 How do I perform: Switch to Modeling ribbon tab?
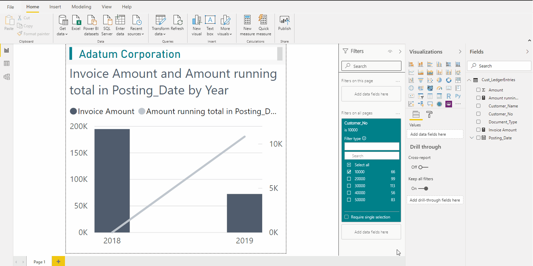coord(81,7)
